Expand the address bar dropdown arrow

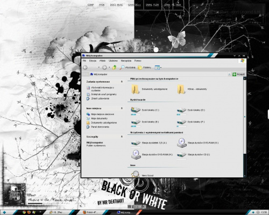pos(229,74)
